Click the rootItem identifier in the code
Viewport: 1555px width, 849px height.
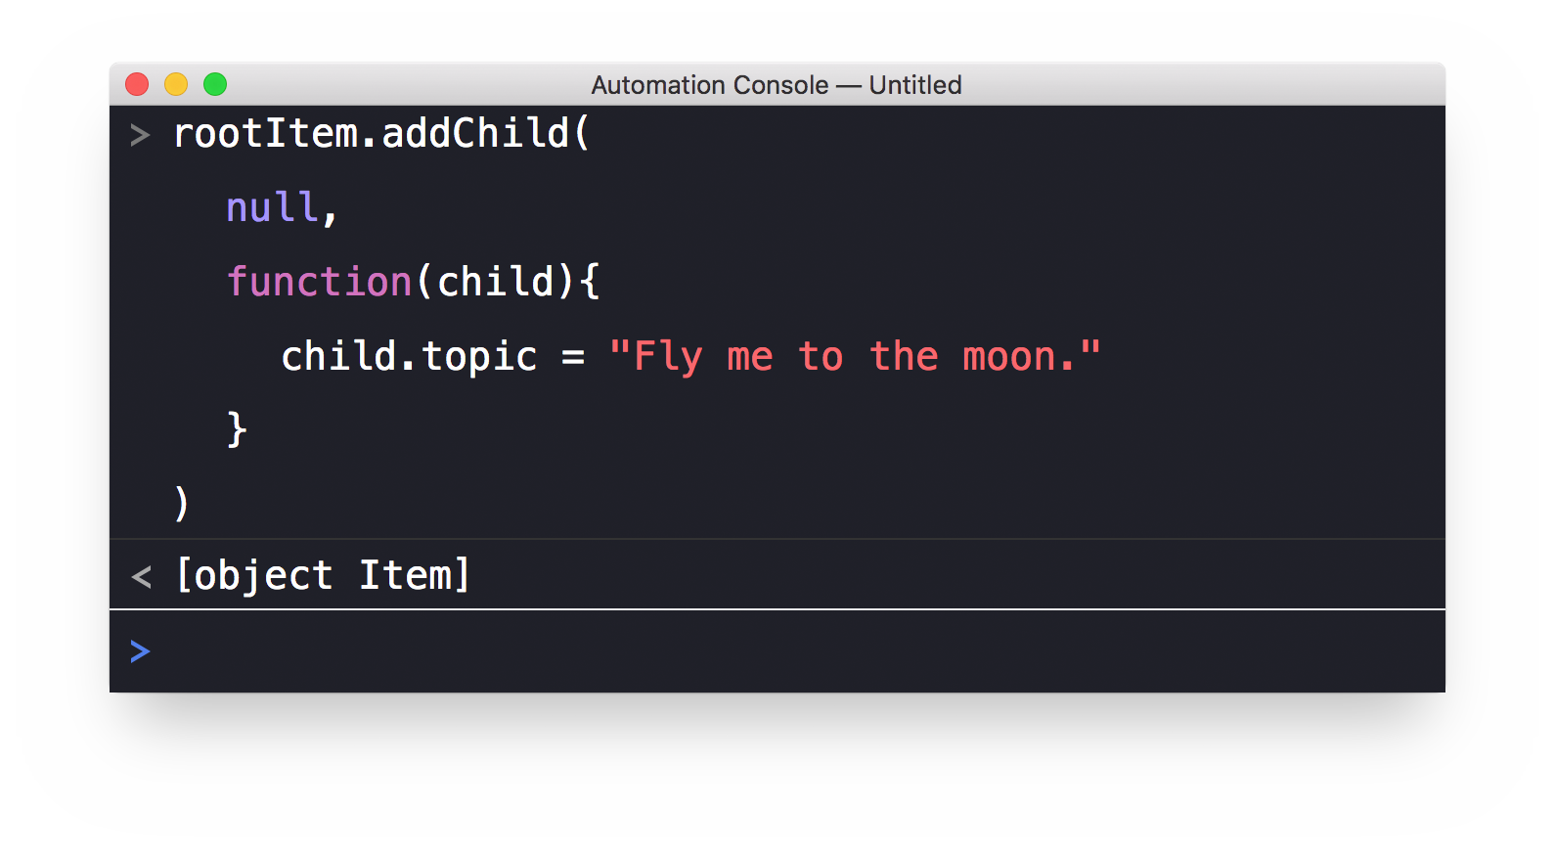[265, 134]
